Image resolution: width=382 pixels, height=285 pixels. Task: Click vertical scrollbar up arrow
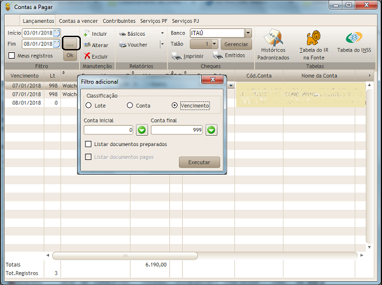coord(369,85)
